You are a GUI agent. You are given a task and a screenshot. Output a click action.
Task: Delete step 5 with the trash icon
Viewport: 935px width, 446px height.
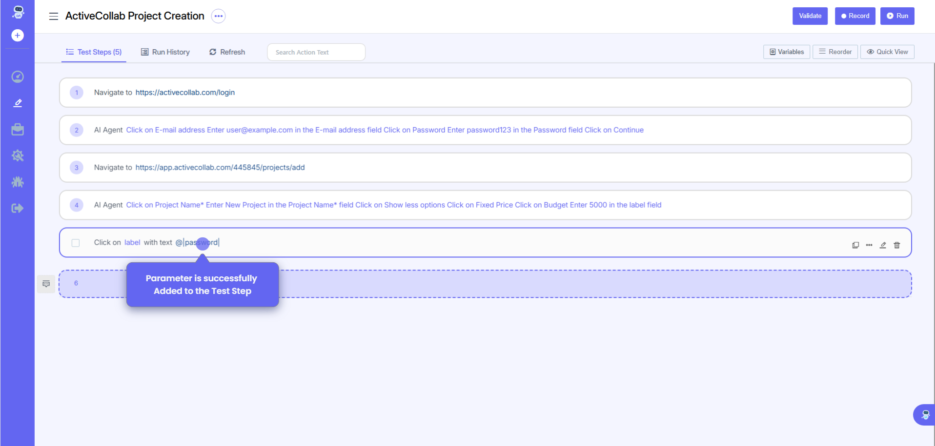(896, 245)
